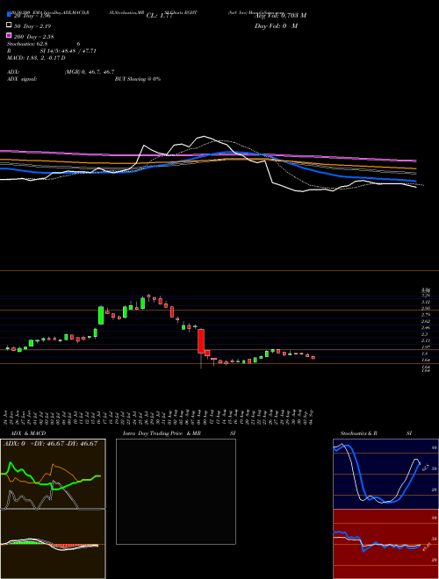Click the blue 20 Day EMA legend swatch
This screenshot has height=579, width=439.
10,15
